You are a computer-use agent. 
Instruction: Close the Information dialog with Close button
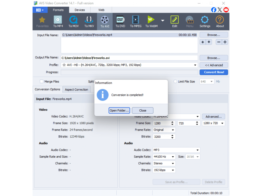tap(143, 110)
